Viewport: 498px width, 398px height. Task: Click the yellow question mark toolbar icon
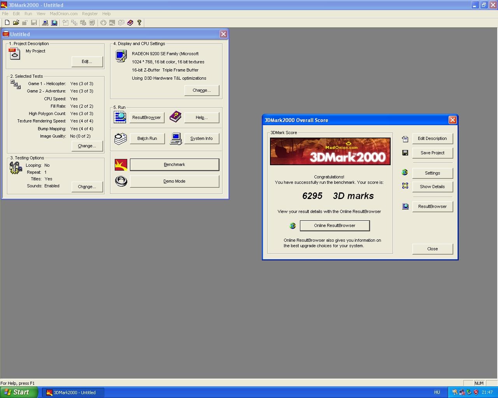point(139,23)
